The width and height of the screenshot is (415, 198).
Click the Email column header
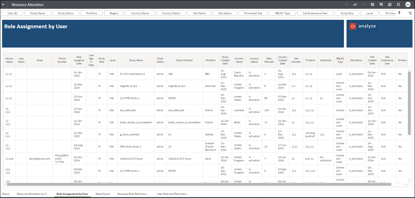[40, 60]
